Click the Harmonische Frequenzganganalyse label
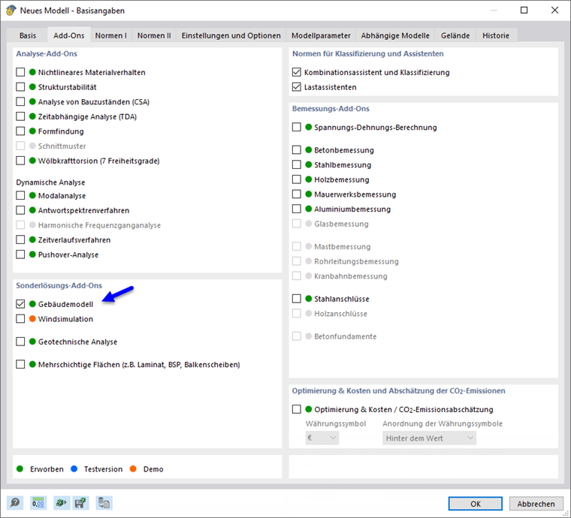This screenshot has width=571, height=518. 99,225
